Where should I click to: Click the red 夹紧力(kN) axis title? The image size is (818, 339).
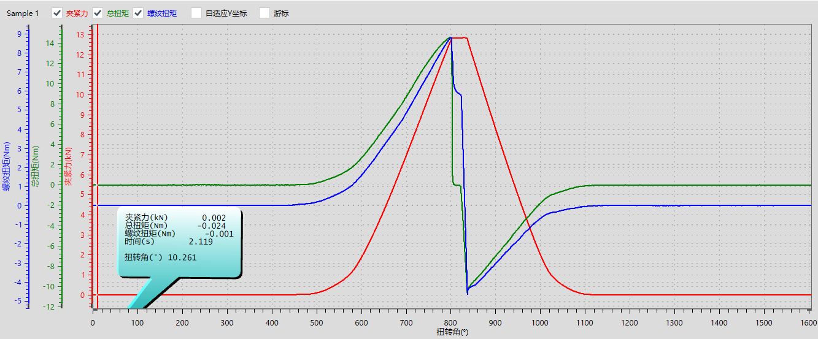pos(68,166)
